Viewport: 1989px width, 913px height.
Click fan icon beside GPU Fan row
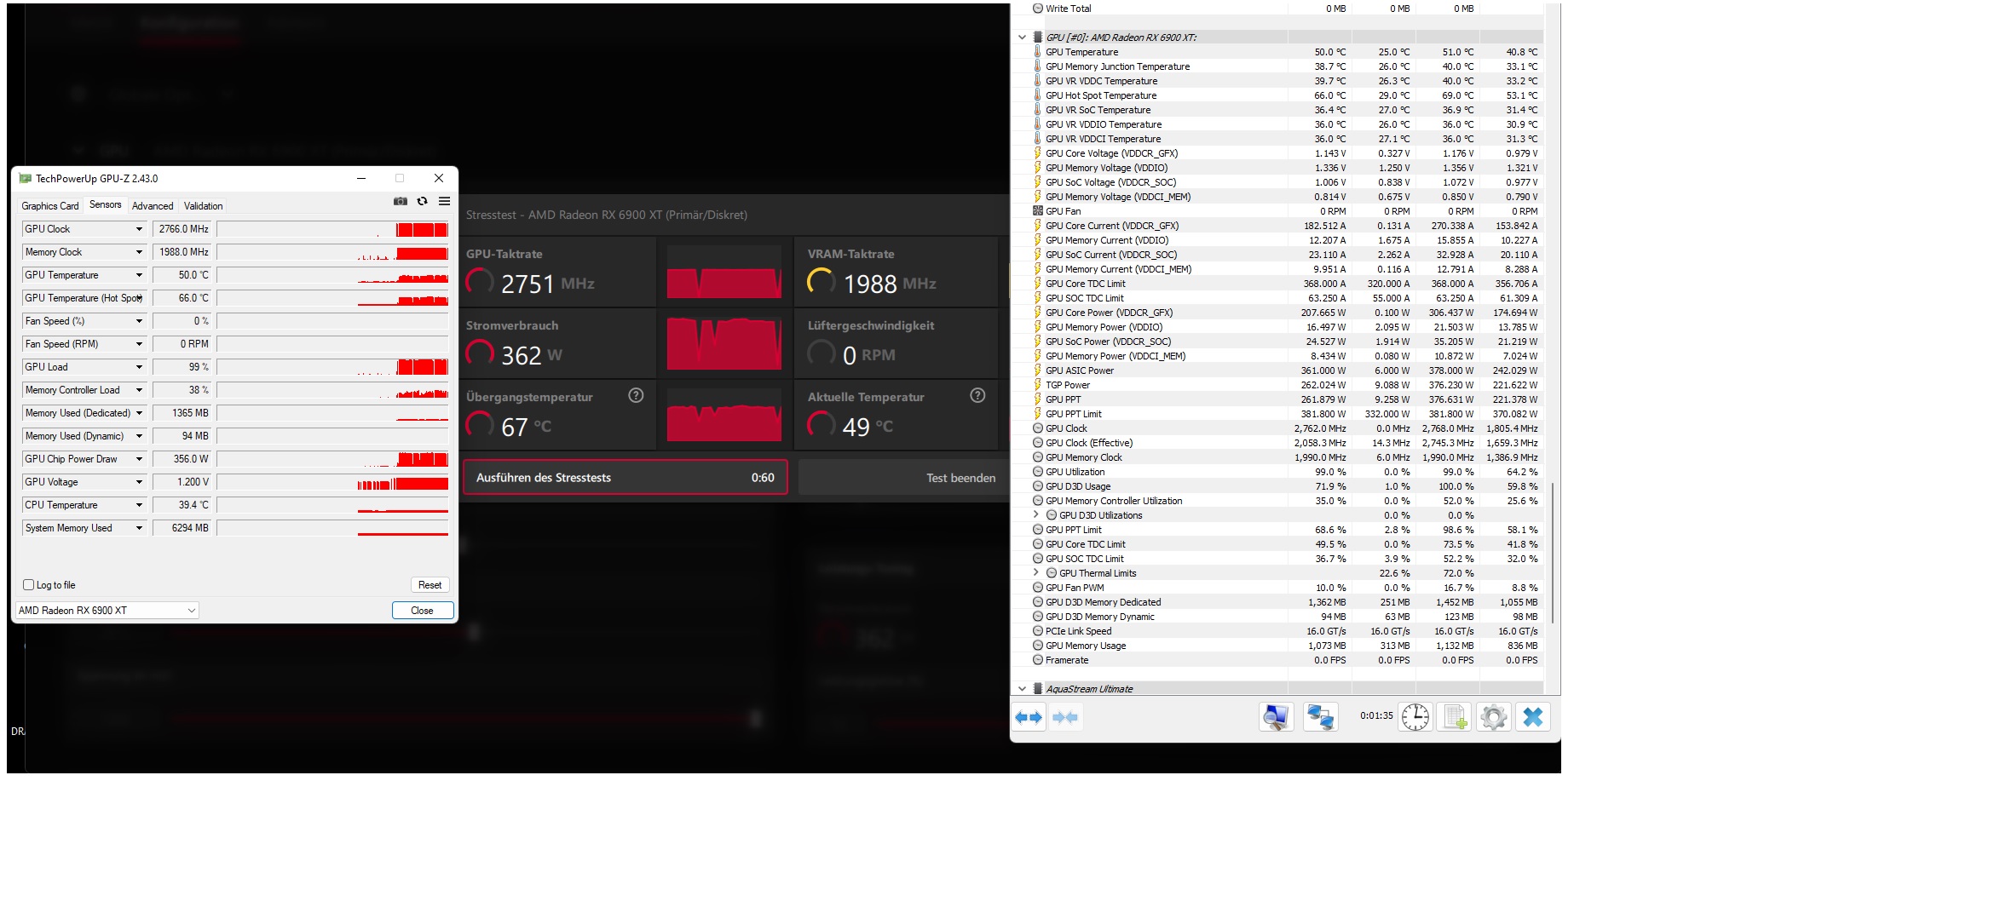click(x=1037, y=211)
